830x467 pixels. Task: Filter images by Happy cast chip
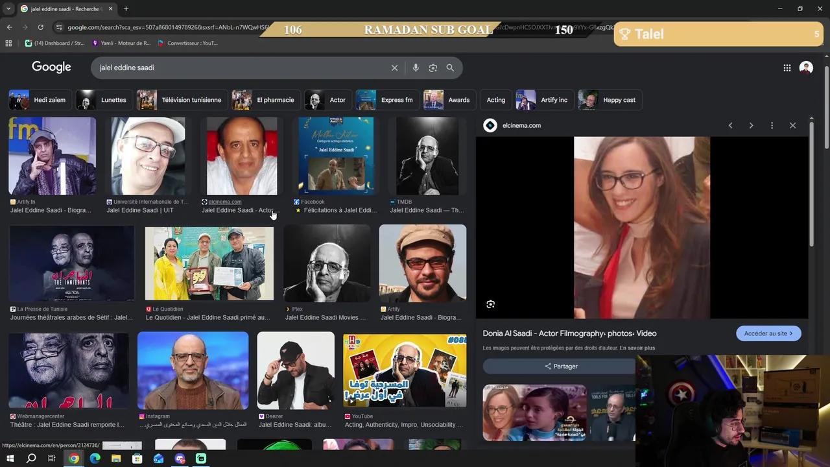click(610, 100)
